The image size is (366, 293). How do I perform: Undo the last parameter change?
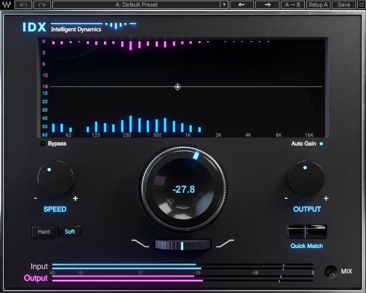(23, 5)
